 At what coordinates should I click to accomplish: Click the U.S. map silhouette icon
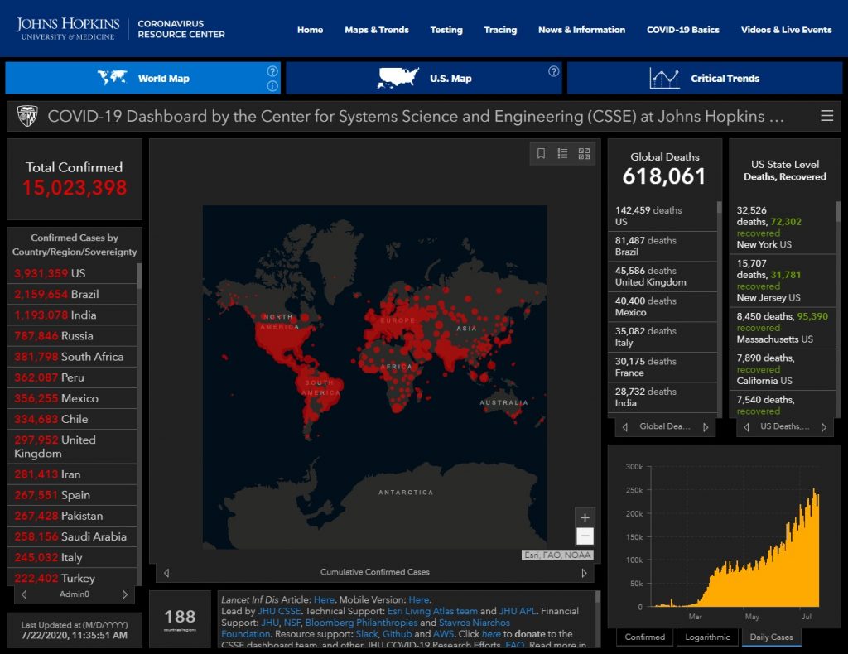[398, 78]
